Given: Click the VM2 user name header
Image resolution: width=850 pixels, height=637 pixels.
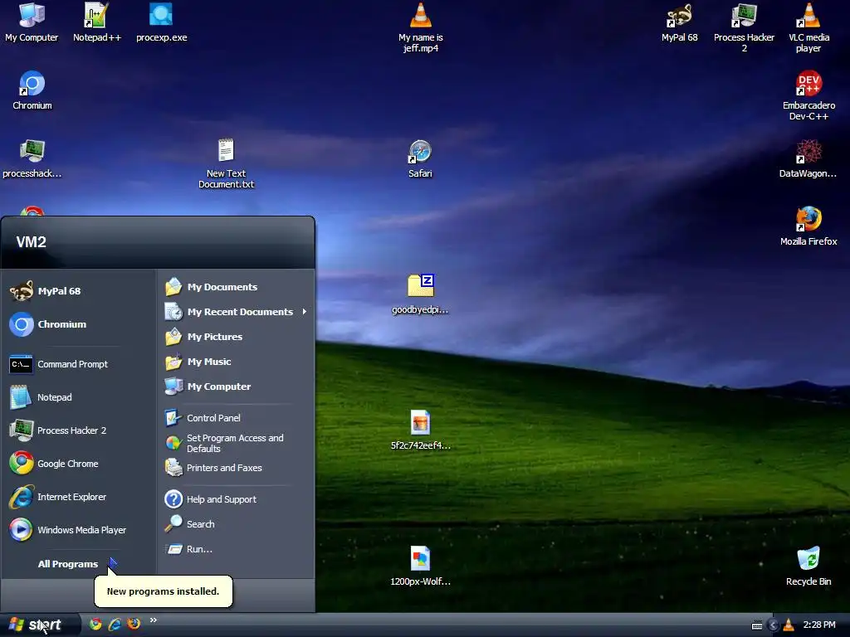Looking at the screenshot, I should 31,241.
